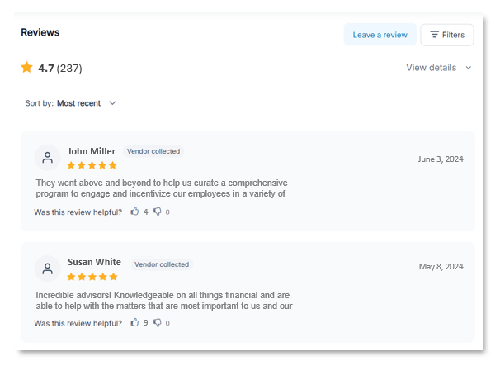Click thumbs down on John Miller's review
Image resolution: width=500 pixels, height=366 pixels.
click(x=158, y=212)
